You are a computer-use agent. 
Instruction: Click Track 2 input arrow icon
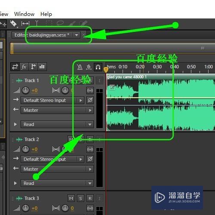pos(16,158)
